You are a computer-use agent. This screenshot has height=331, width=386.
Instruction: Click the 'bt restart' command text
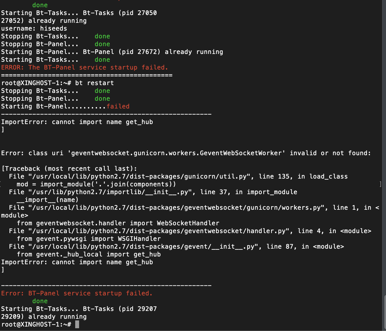(x=94, y=83)
